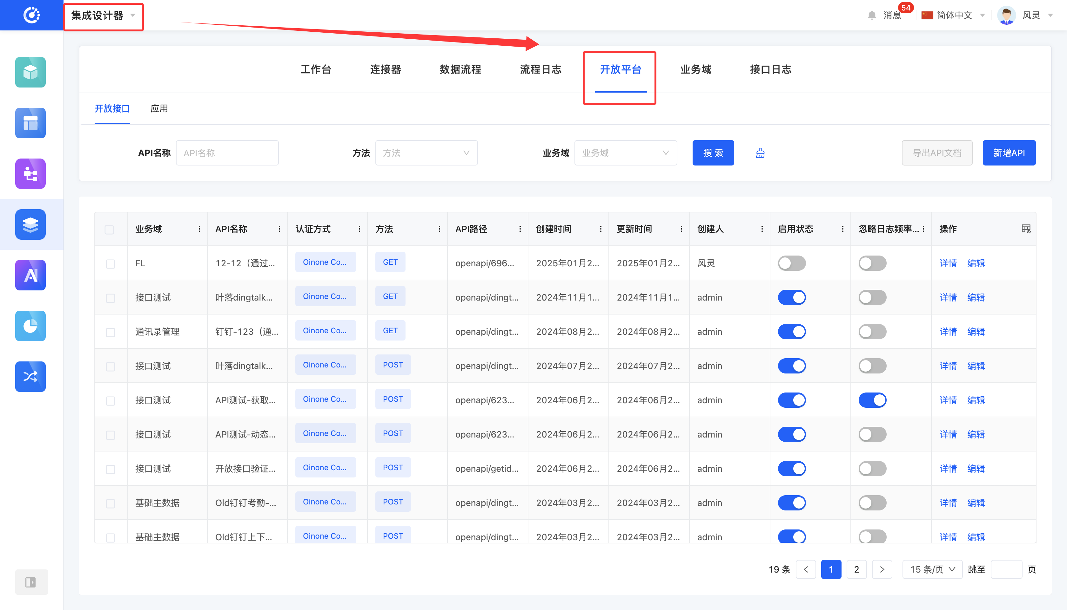Click the 新增API button
Viewport: 1067px width, 610px height.
[x=1008, y=153]
